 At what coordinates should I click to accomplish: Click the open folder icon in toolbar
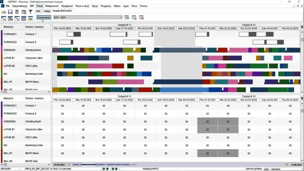click(4, 12)
